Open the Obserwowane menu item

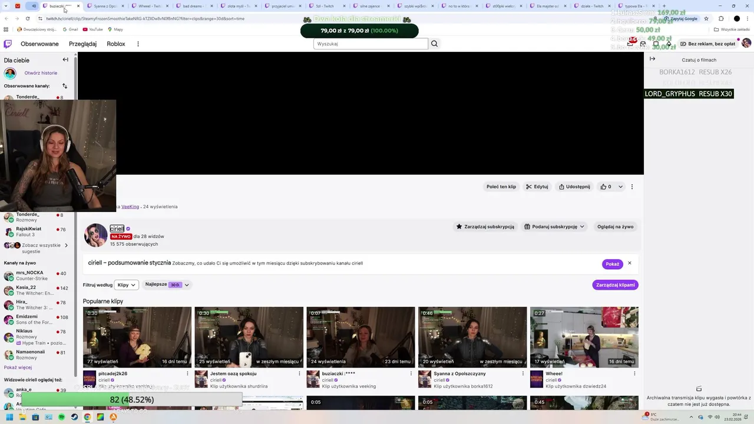point(39,44)
